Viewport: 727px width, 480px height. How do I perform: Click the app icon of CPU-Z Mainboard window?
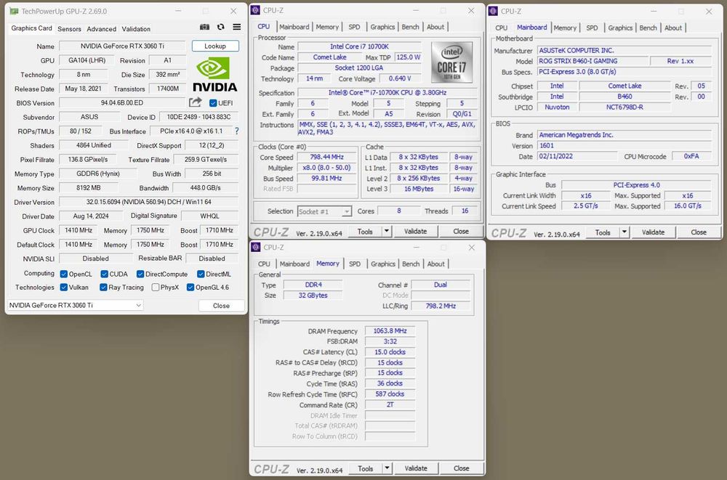click(494, 11)
